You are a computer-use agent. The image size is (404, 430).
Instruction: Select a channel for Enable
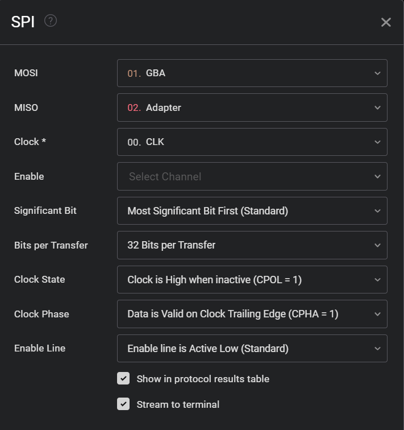tap(252, 176)
